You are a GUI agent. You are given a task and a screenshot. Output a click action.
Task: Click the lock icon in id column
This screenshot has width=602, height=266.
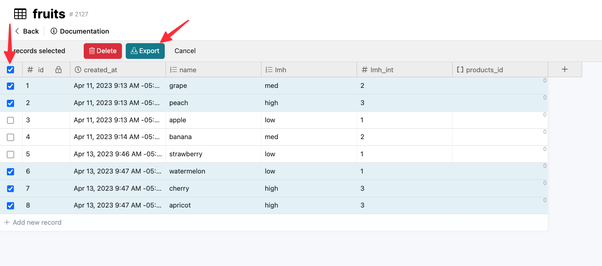point(58,70)
